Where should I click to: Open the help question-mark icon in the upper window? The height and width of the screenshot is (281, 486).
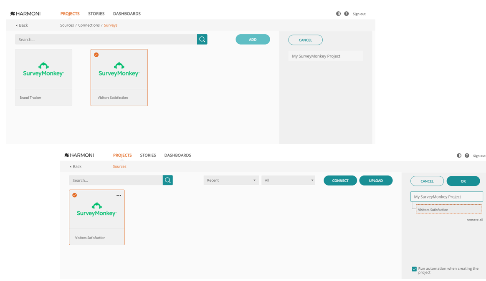pos(347,14)
